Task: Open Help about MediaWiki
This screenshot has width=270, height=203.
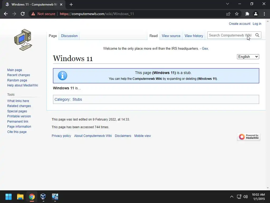Action: coord(23,85)
